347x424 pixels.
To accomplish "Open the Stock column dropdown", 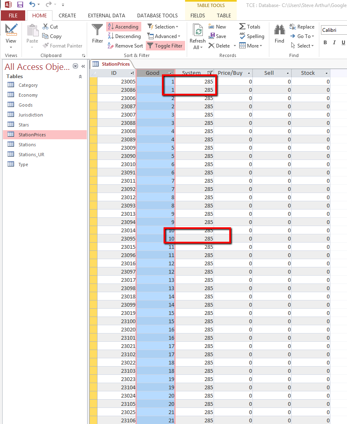I will point(326,73).
